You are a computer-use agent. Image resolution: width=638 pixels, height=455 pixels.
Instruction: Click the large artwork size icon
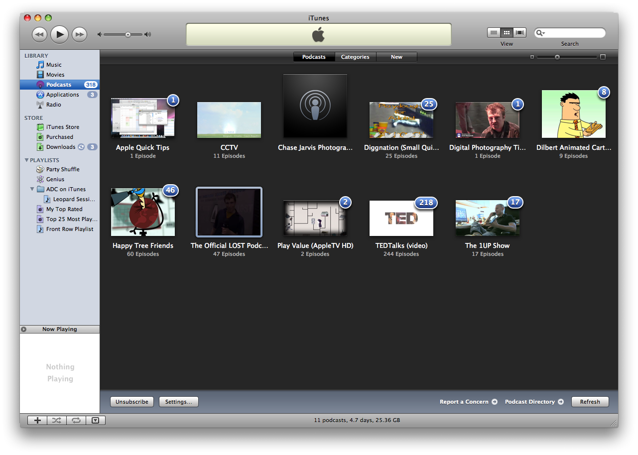[x=603, y=57]
